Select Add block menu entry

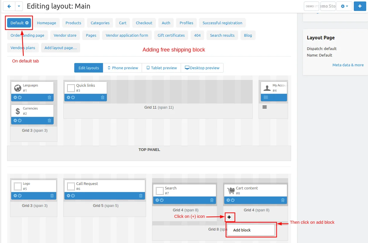click(x=251, y=230)
